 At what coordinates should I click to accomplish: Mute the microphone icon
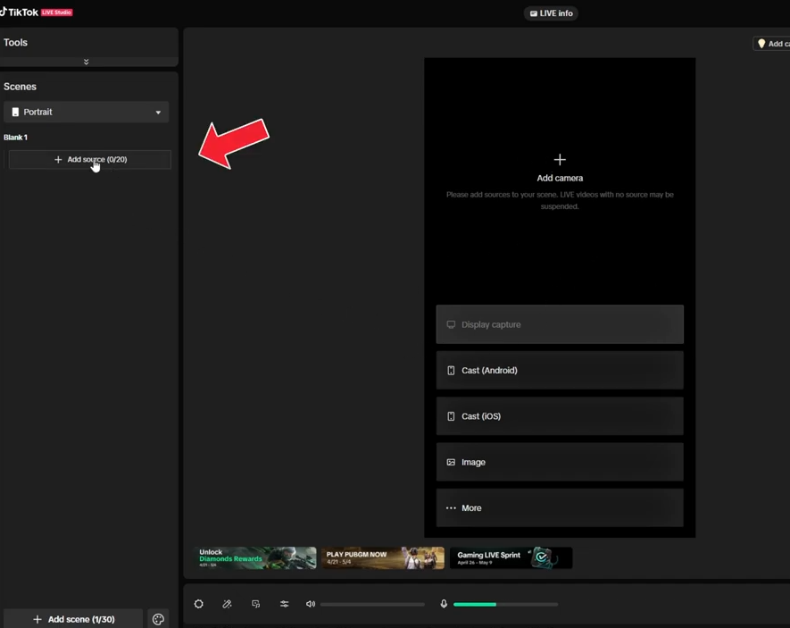[x=444, y=605]
